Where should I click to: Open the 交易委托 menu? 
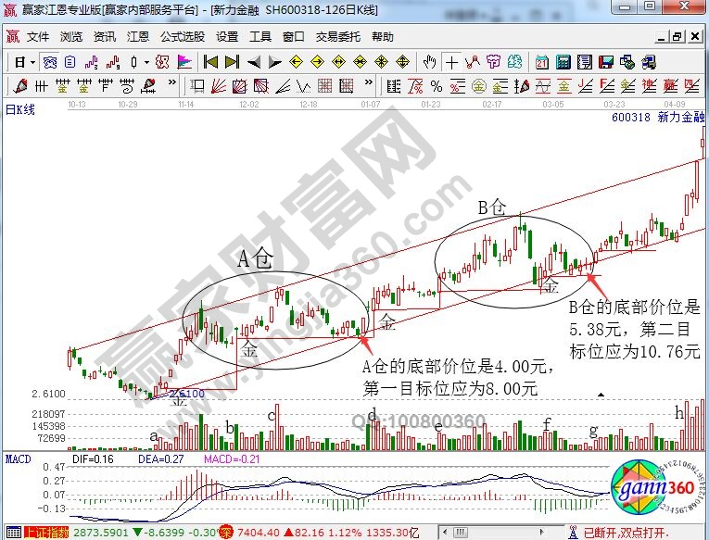(338, 37)
